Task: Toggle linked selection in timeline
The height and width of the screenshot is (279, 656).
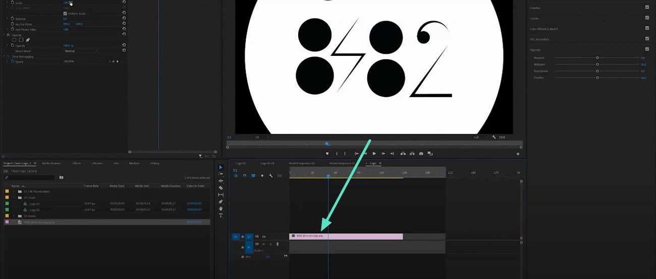Action: (253, 176)
